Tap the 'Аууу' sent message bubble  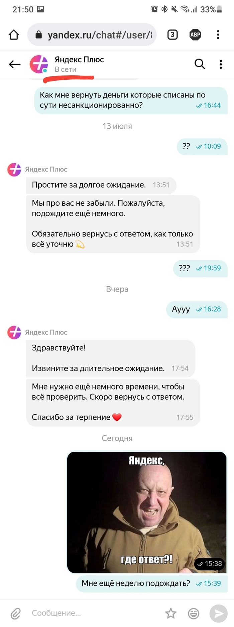point(197,309)
